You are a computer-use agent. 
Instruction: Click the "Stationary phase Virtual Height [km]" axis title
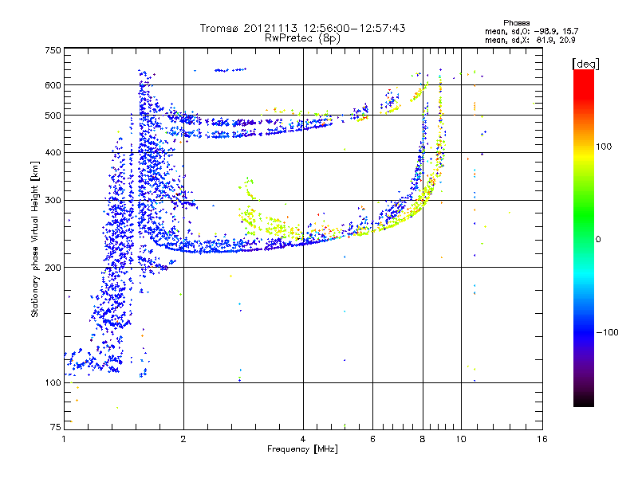point(34,239)
